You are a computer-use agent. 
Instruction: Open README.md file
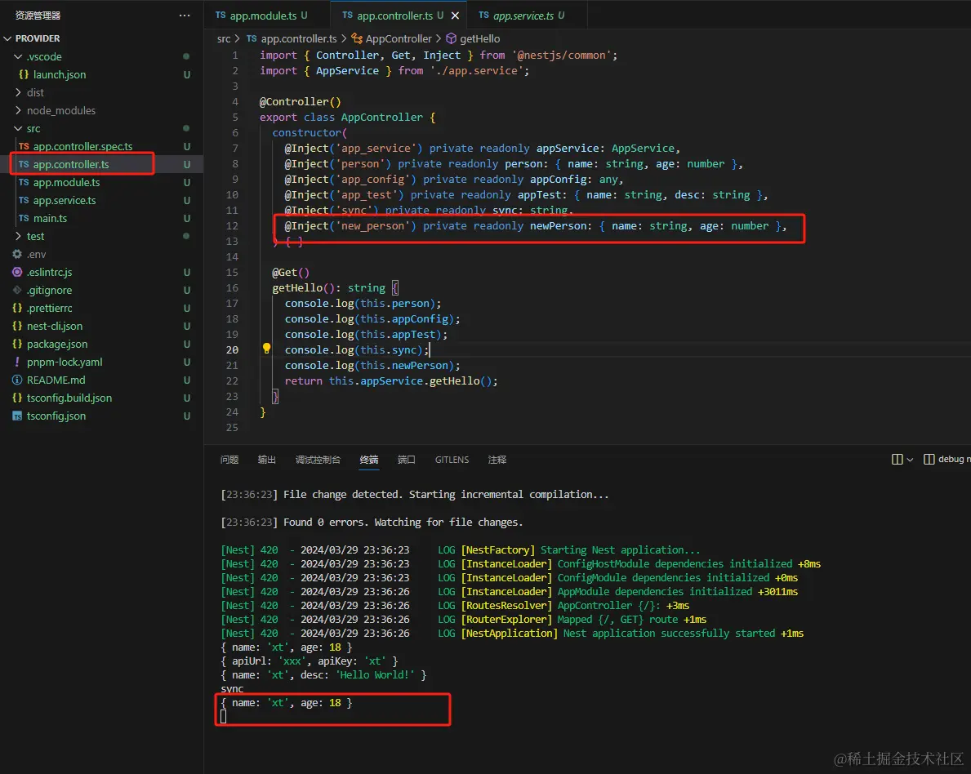56,380
